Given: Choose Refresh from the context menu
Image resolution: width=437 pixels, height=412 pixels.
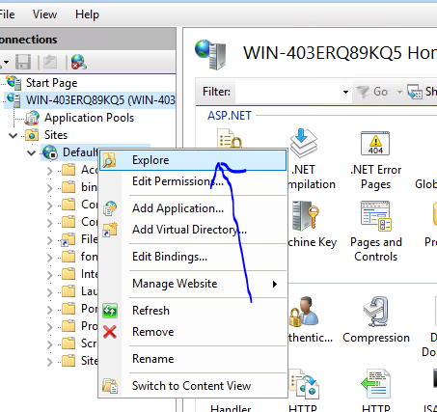Looking at the screenshot, I should pyautogui.click(x=193, y=311).
